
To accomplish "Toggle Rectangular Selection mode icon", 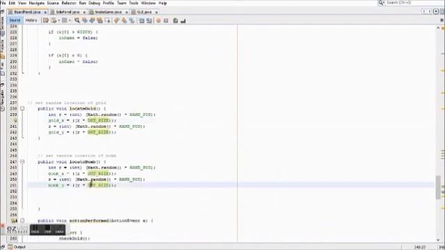I will tap(107, 20).
